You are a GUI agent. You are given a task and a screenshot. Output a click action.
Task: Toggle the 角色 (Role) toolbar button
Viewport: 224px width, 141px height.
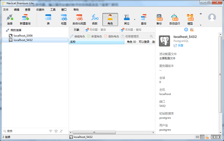point(110,19)
